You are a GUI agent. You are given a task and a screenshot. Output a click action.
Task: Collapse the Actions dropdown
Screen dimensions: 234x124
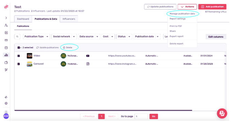187,7
